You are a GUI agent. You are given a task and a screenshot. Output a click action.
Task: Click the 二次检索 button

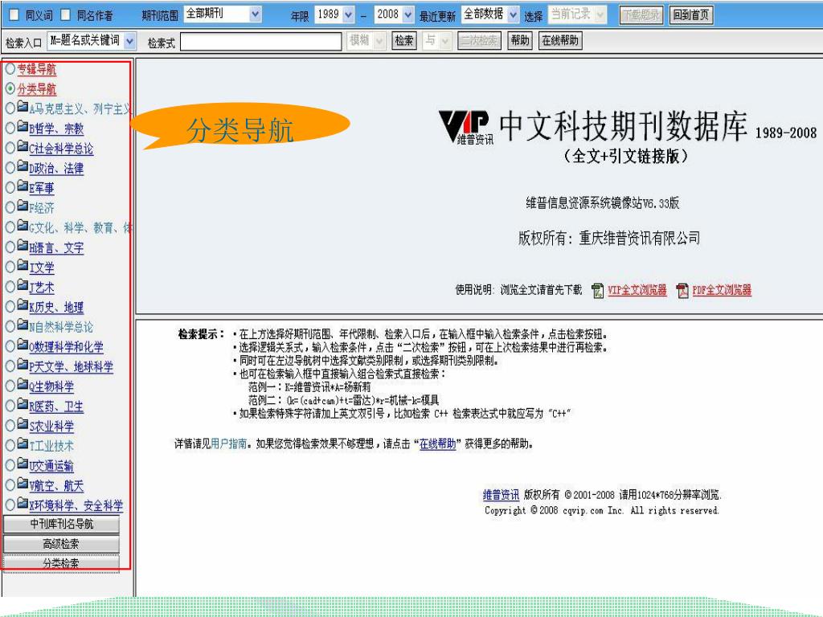point(479,40)
